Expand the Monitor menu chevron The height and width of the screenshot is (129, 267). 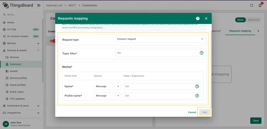point(38,43)
